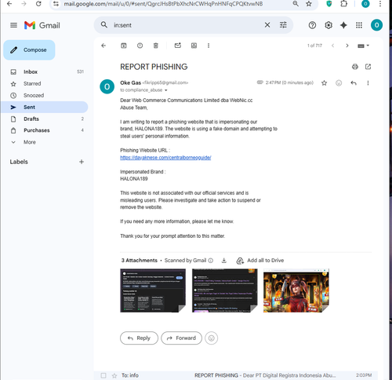
Task: Clear the in:sent search with X
Action: [267, 25]
